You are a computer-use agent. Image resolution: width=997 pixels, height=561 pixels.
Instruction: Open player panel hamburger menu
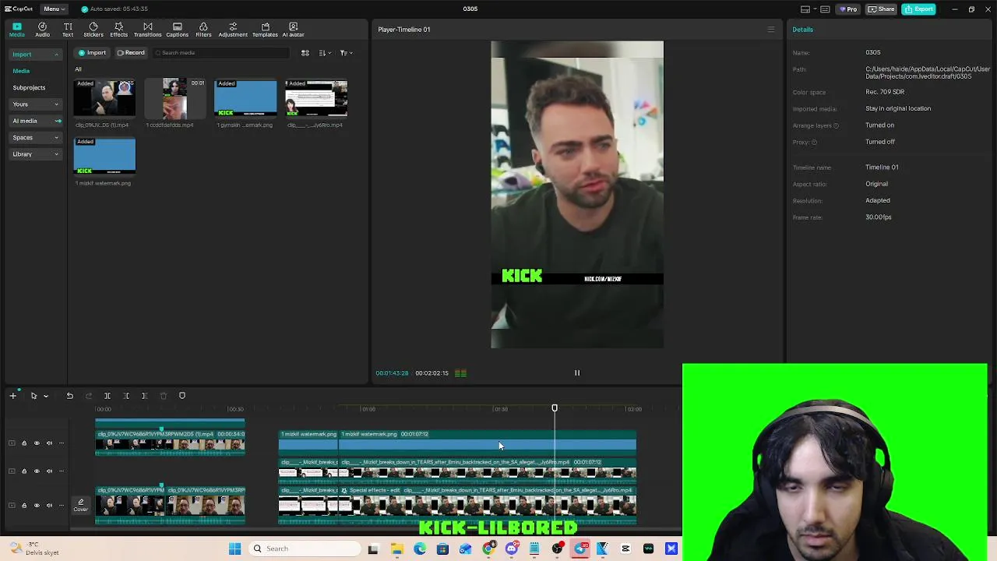771,30
